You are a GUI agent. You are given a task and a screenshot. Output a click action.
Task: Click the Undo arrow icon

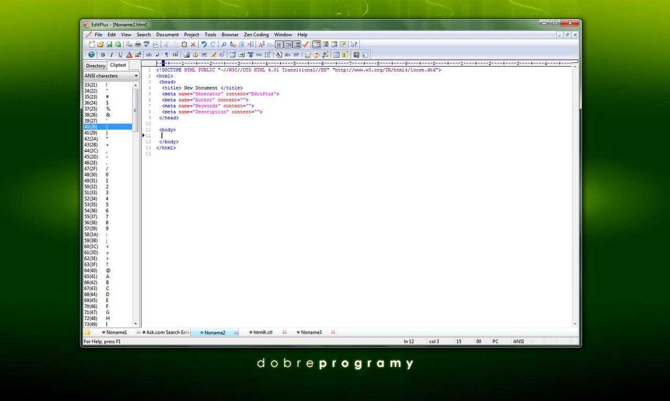pos(204,44)
